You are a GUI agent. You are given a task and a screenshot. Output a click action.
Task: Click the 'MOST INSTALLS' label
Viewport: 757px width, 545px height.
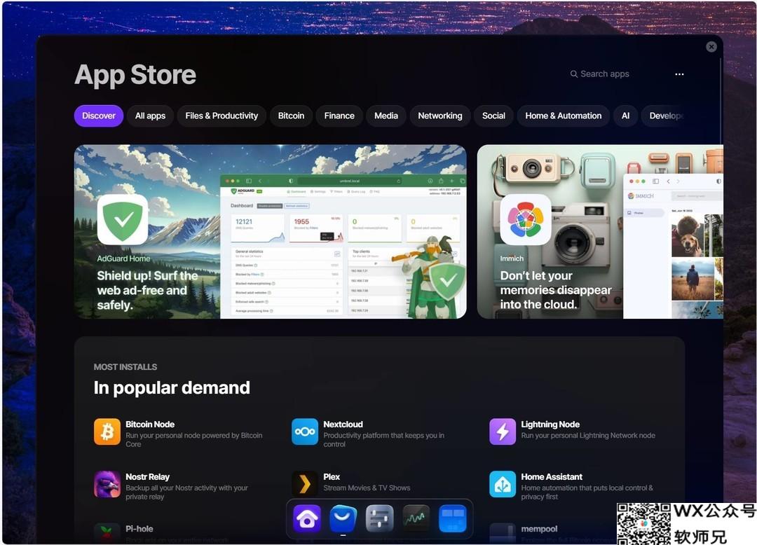[x=125, y=367]
